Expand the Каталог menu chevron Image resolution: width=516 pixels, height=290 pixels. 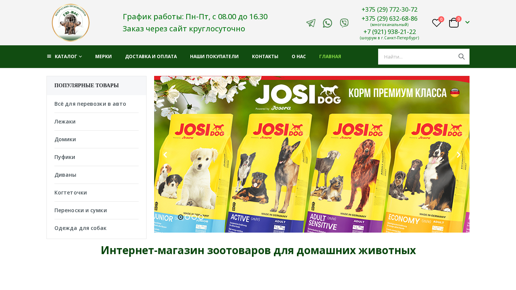(x=80, y=57)
